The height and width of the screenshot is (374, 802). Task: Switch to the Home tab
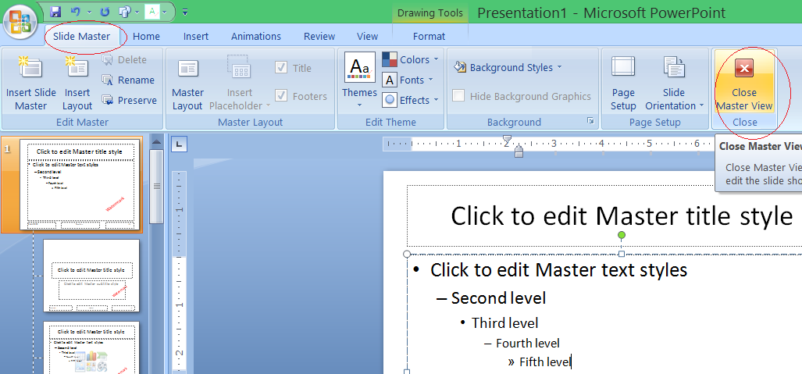(x=146, y=37)
